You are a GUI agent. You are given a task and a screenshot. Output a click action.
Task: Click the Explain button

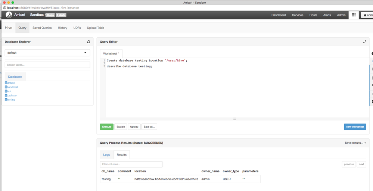coord(121,127)
